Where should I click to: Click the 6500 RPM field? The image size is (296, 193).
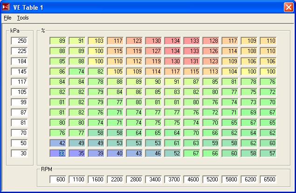(268, 179)
